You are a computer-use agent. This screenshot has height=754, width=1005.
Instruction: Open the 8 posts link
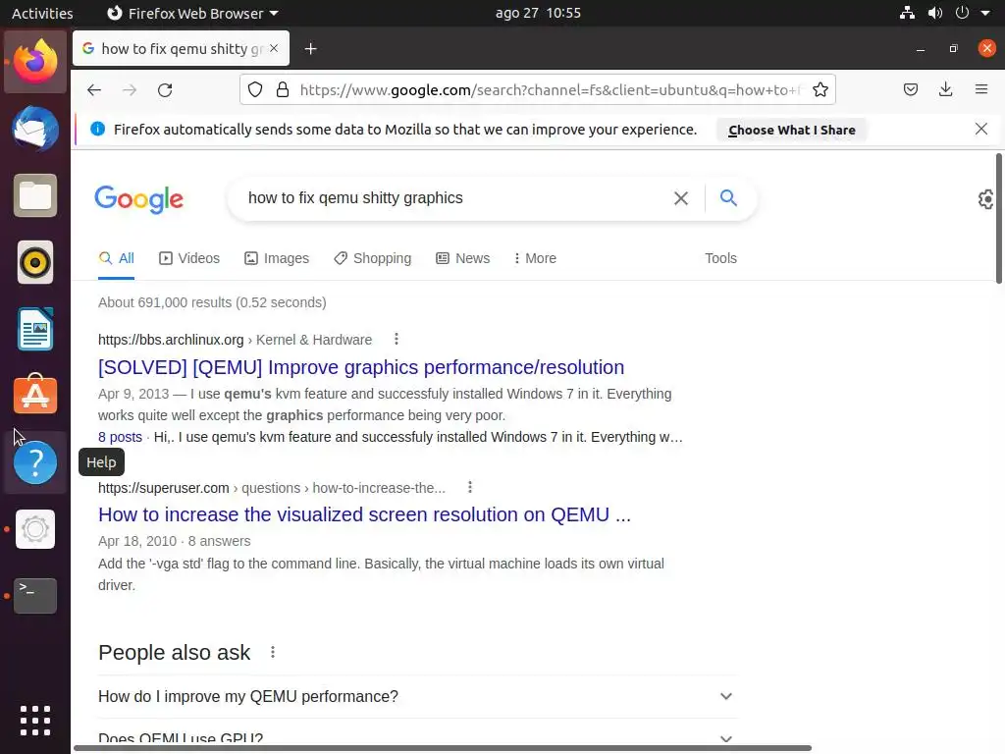tap(120, 437)
